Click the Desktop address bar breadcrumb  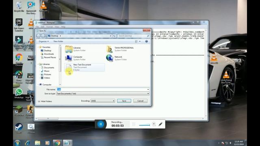54,36
